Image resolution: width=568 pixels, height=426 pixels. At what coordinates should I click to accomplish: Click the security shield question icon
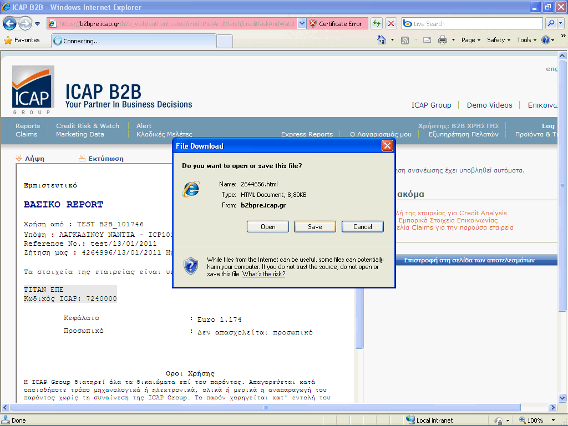point(191,266)
